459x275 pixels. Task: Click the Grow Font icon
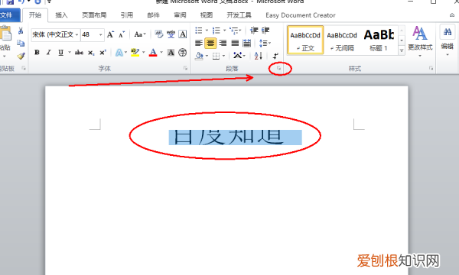click(110, 34)
